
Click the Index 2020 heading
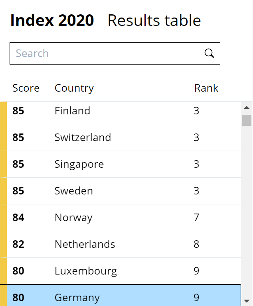[52, 21]
